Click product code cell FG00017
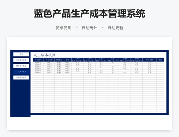This screenshot has height=137, width=179. click(x=38, y=73)
